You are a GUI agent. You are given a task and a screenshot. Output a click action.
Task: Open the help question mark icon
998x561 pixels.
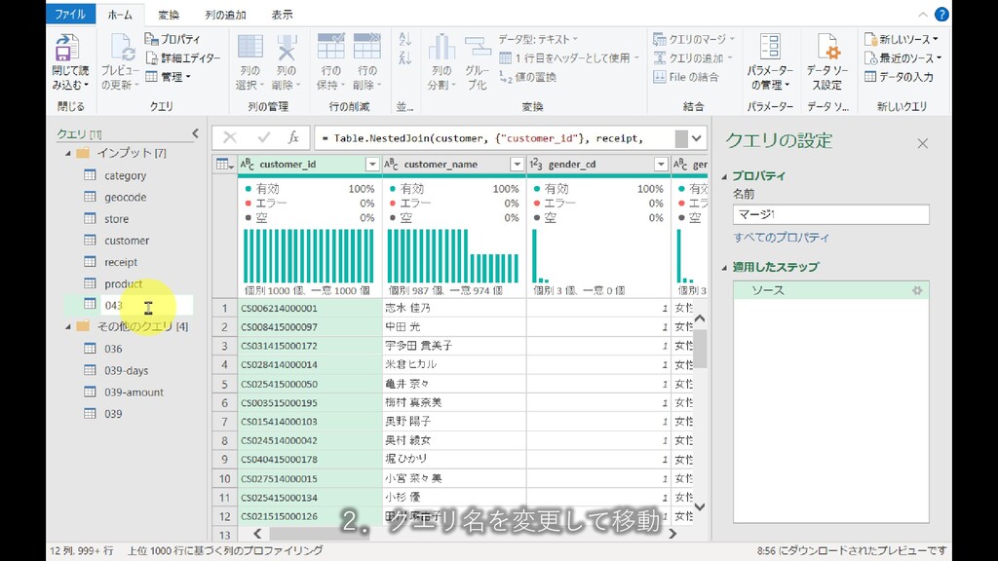click(941, 14)
